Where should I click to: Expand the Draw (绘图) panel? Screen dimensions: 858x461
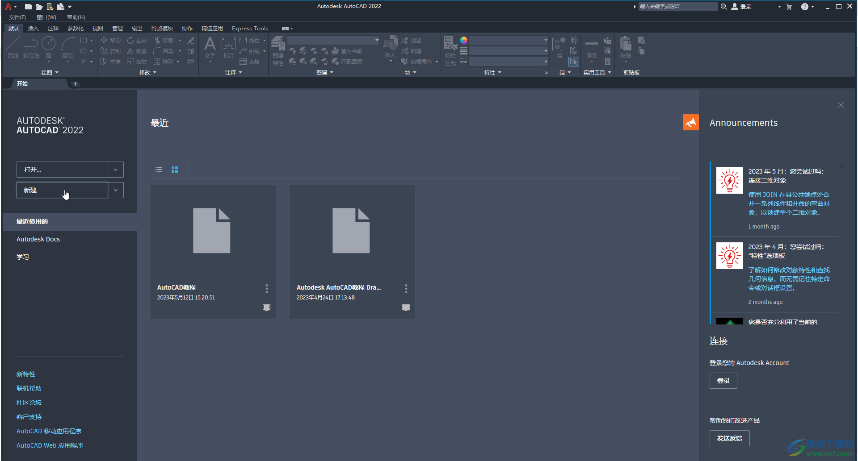[x=50, y=72]
